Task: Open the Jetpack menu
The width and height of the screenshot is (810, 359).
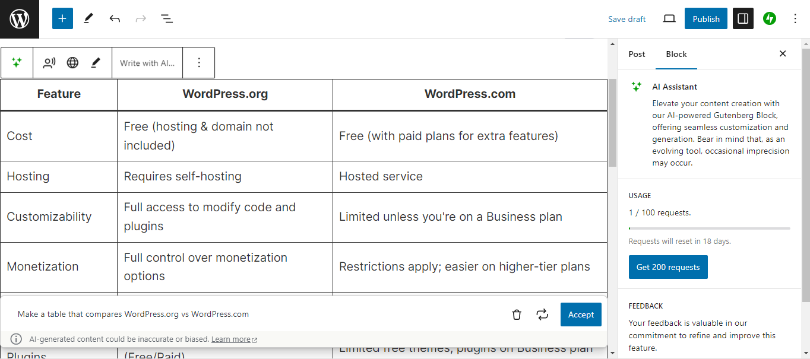Action: 769,18
